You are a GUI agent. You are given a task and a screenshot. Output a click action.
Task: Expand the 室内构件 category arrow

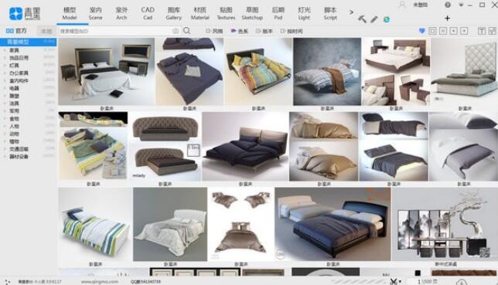(5, 80)
